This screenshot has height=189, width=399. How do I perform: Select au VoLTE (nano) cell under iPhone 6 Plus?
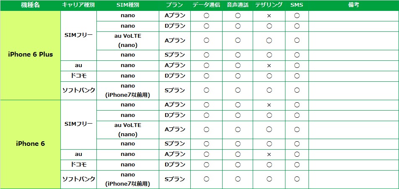(x=127, y=40)
